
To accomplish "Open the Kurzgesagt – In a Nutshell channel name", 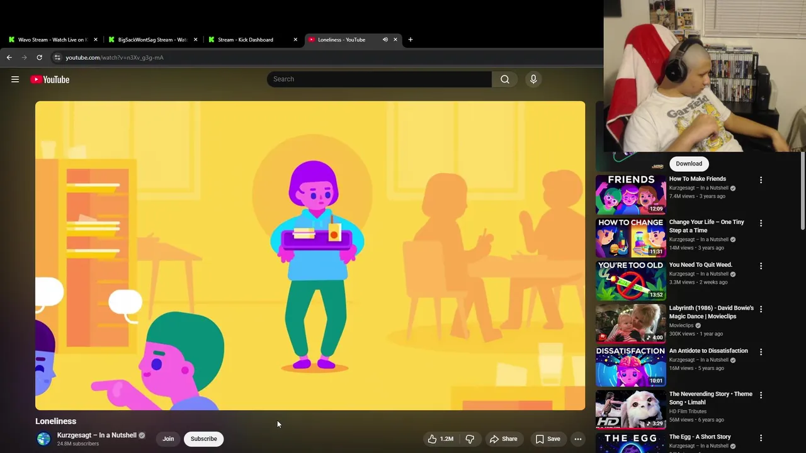I will point(97,435).
